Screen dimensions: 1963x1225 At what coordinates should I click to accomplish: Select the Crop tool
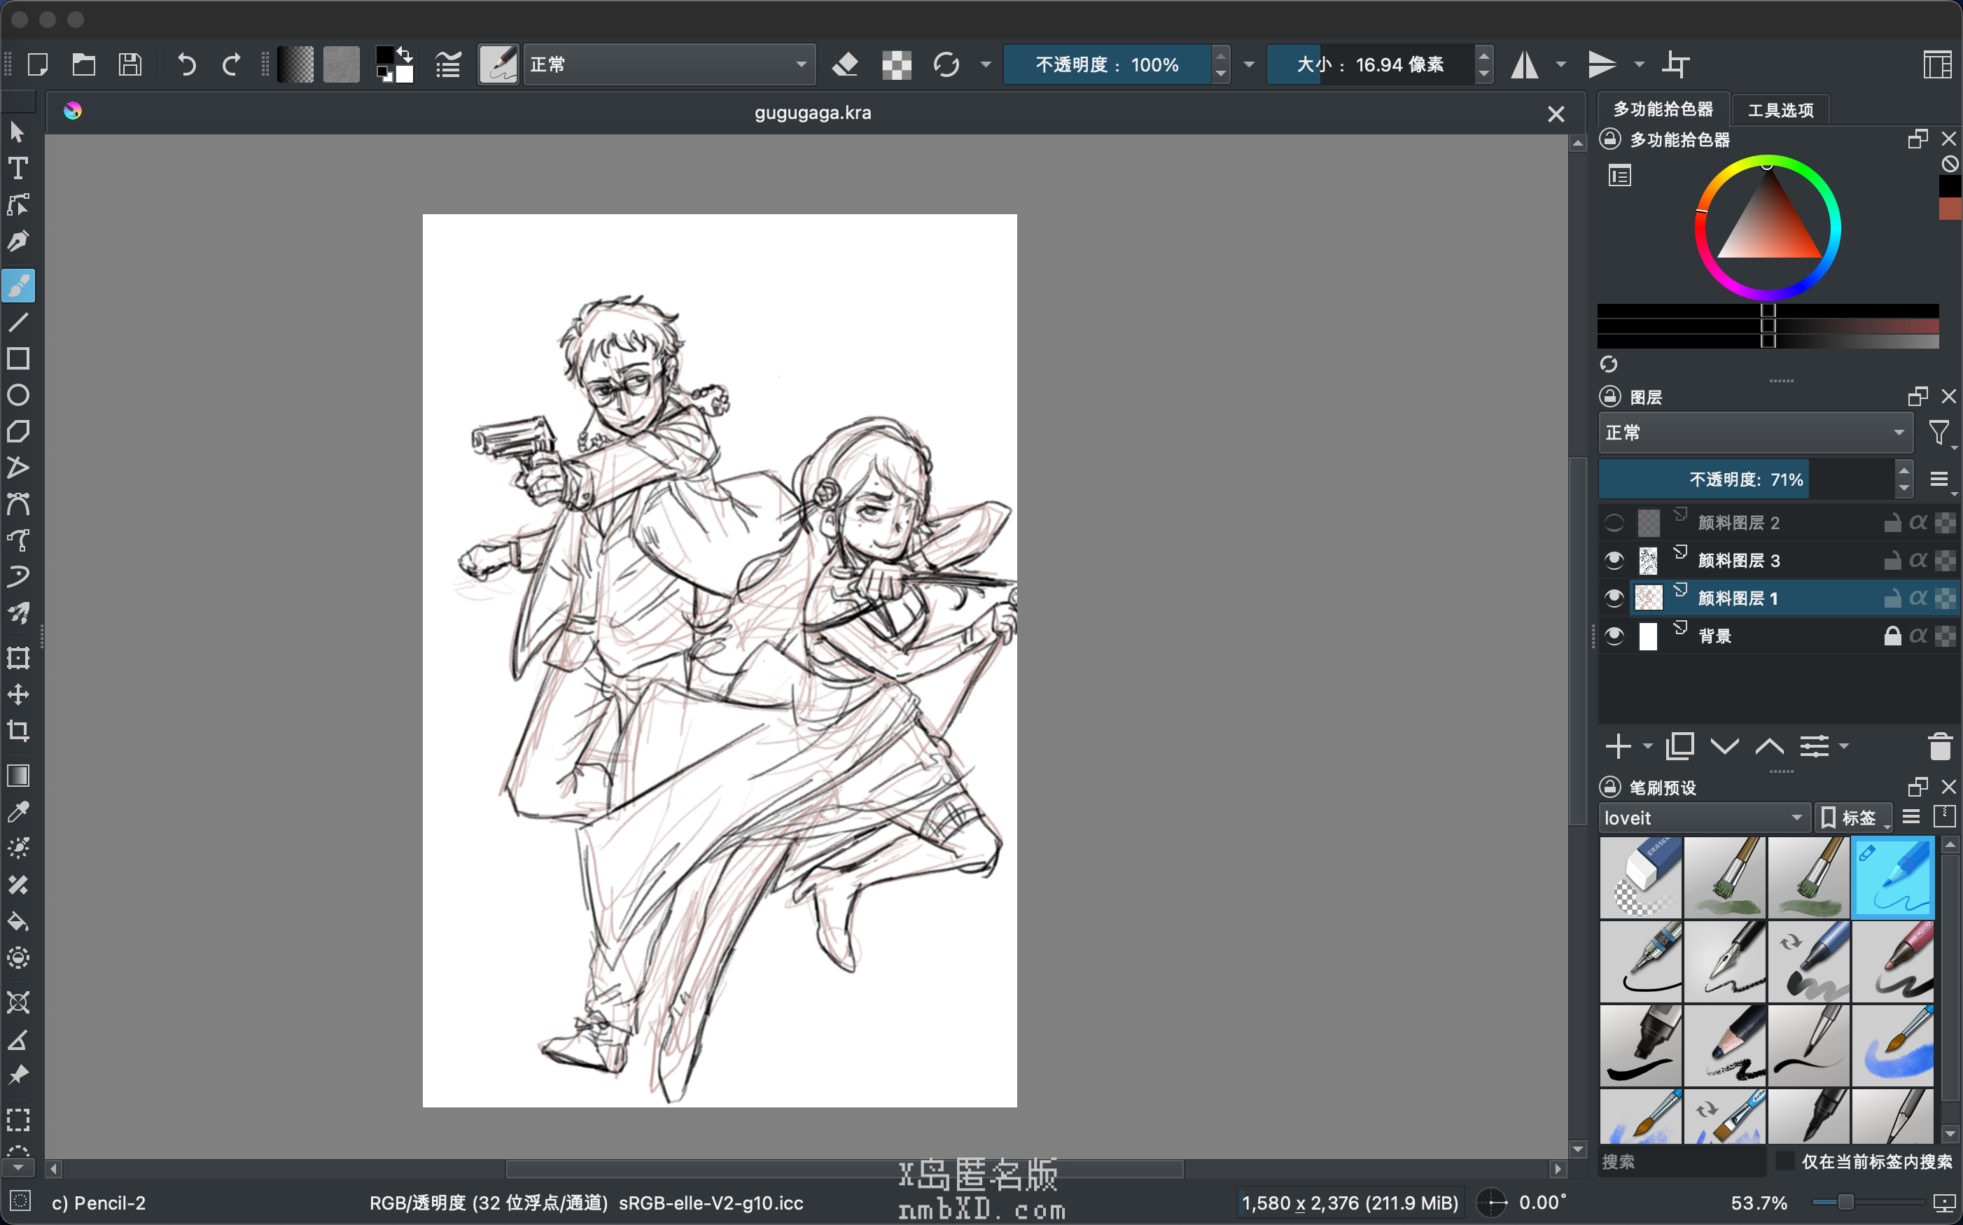18,731
